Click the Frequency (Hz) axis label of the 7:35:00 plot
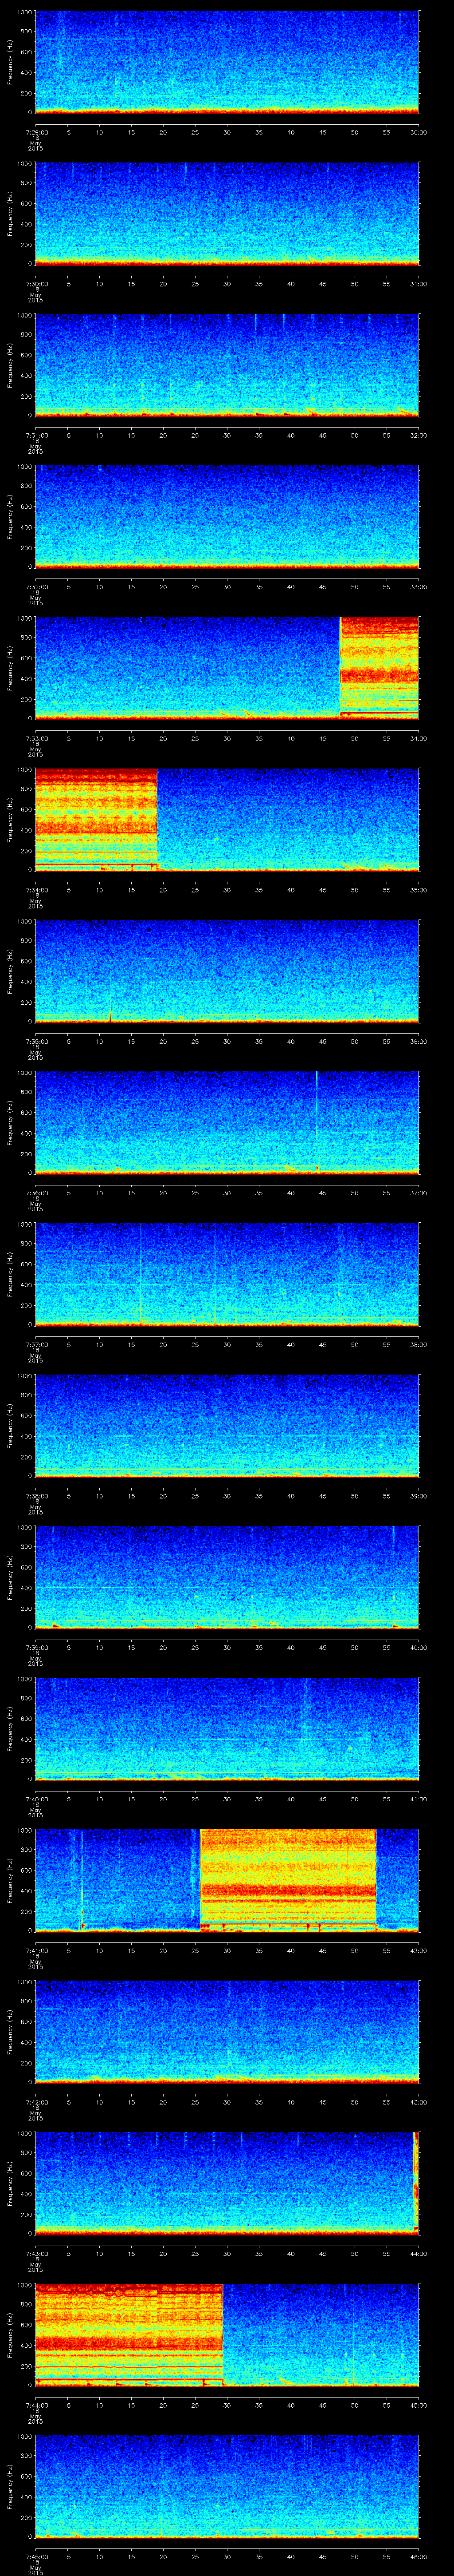 pyautogui.click(x=10, y=971)
